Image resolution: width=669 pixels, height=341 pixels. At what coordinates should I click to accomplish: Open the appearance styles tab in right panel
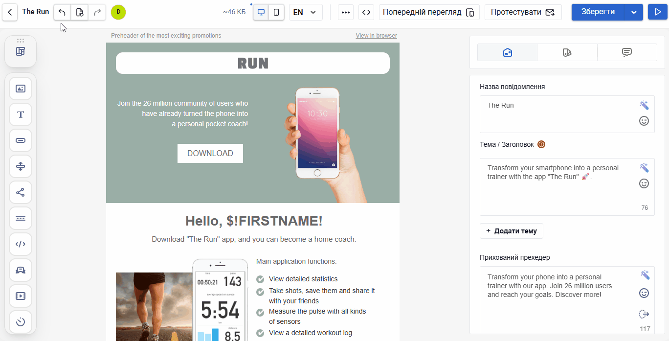pyautogui.click(x=567, y=52)
